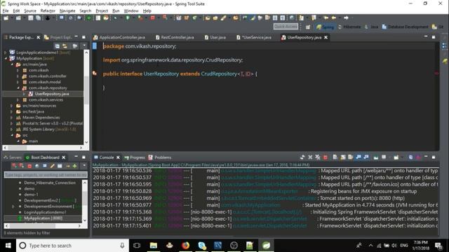Viewport: 449px width, 252px height.
Task: Click Remove All Terminated Launches in Console toolbar
Action: coord(318,157)
